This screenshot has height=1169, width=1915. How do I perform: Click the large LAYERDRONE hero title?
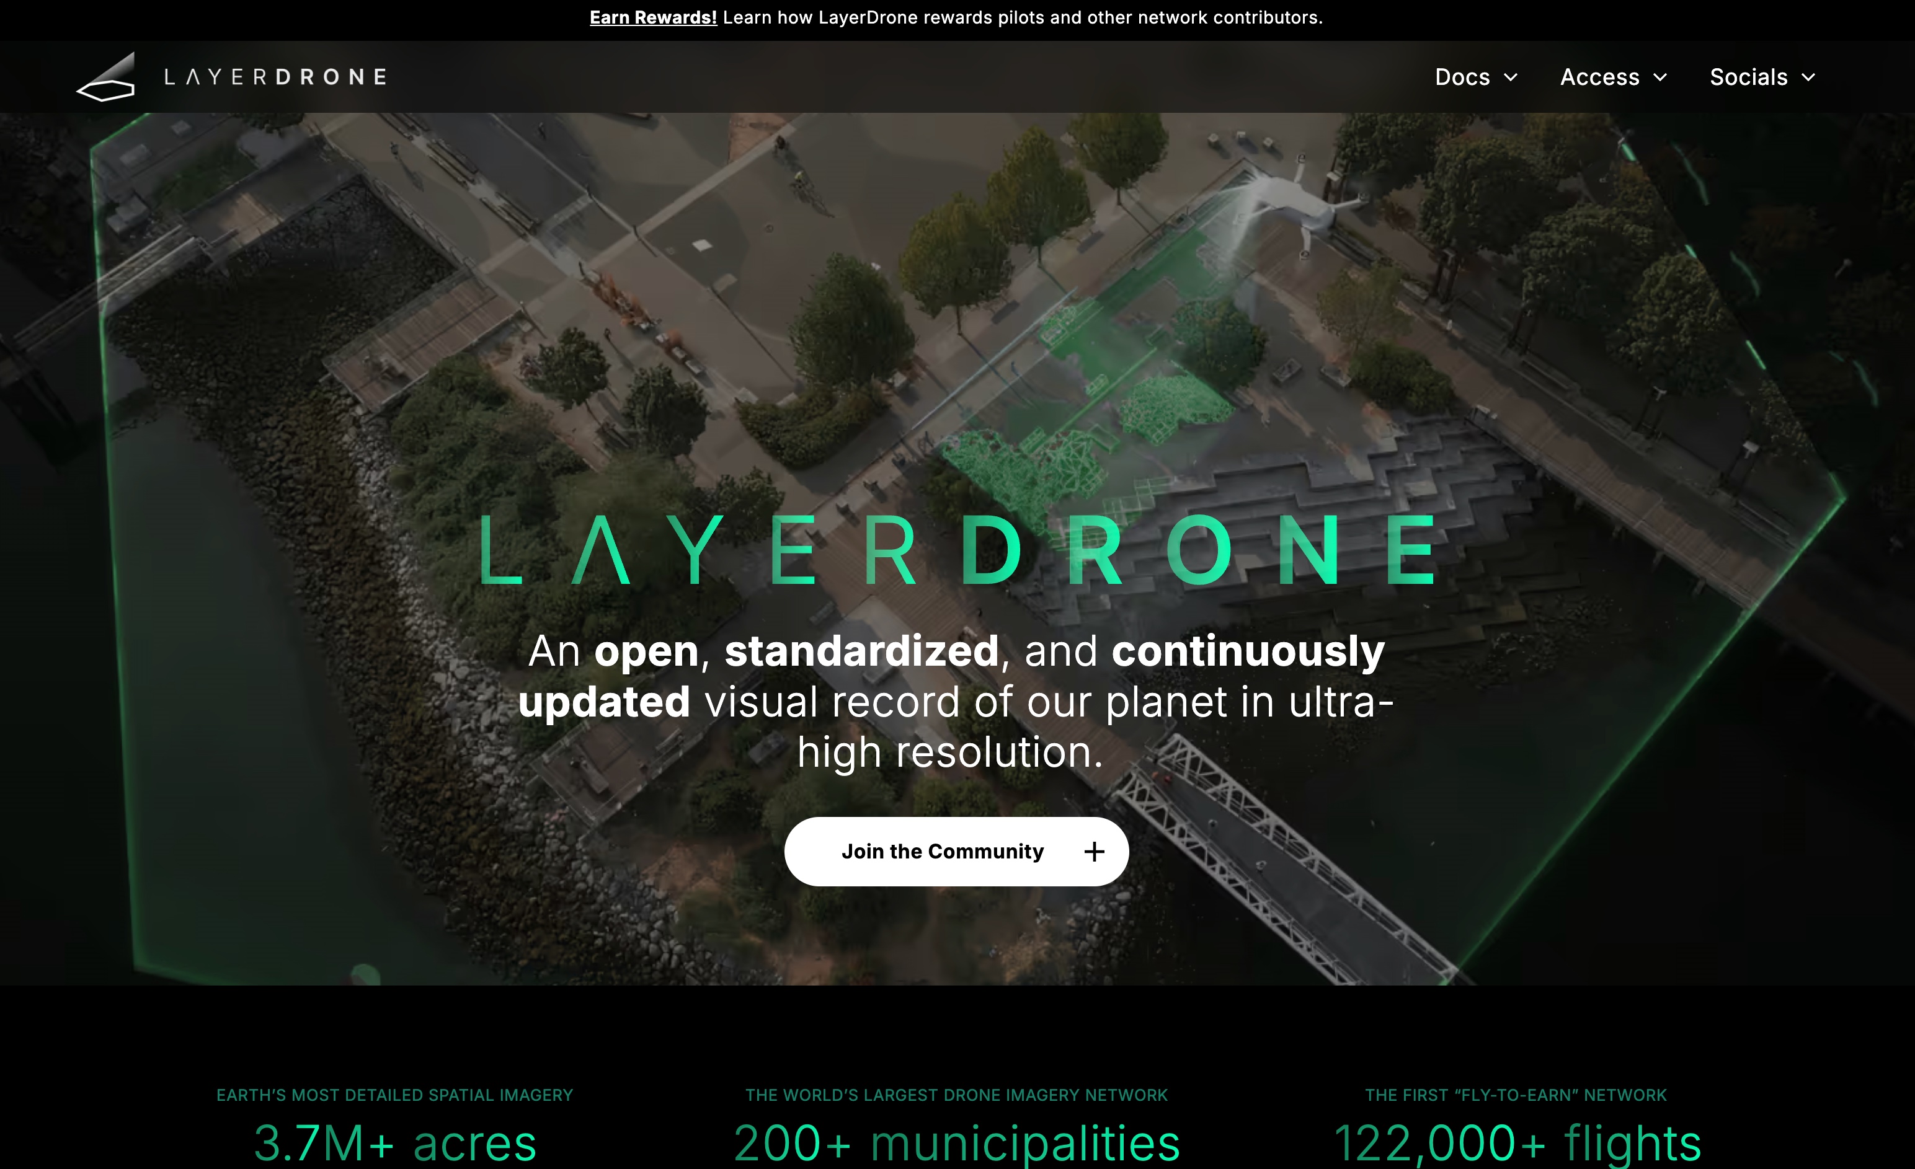pyautogui.click(x=957, y=549)
